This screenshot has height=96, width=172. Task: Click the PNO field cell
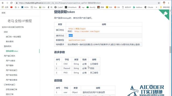(67, 73)
